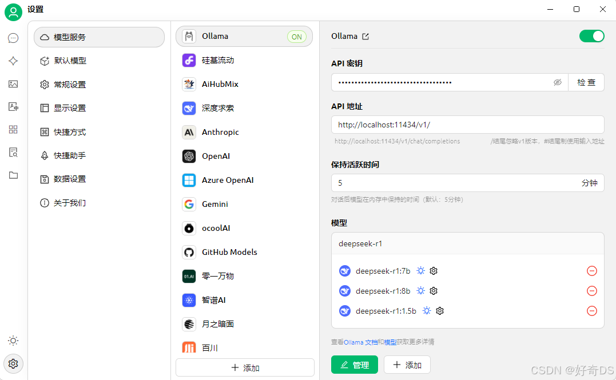The height and width of the screenshot is (380, 616).
Task: Select the Ollama provider entry
Action: coord(244,37)
